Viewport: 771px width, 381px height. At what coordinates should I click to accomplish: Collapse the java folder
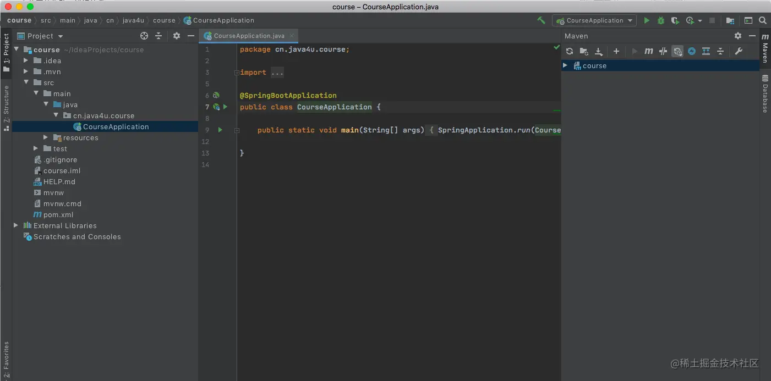(x=46, y=104)
